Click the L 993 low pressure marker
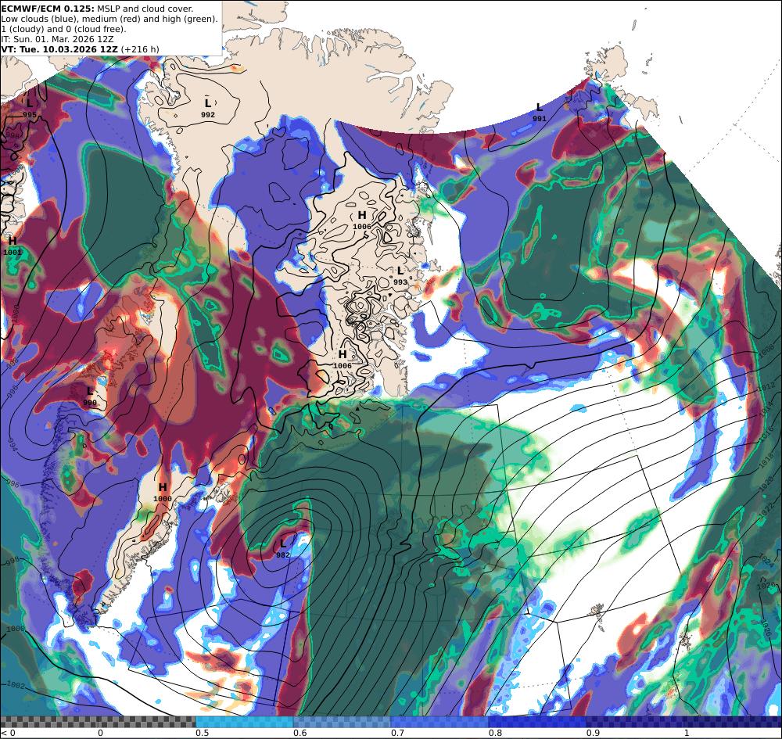Viewport: 782px width, 739px height. pos(400,276)
